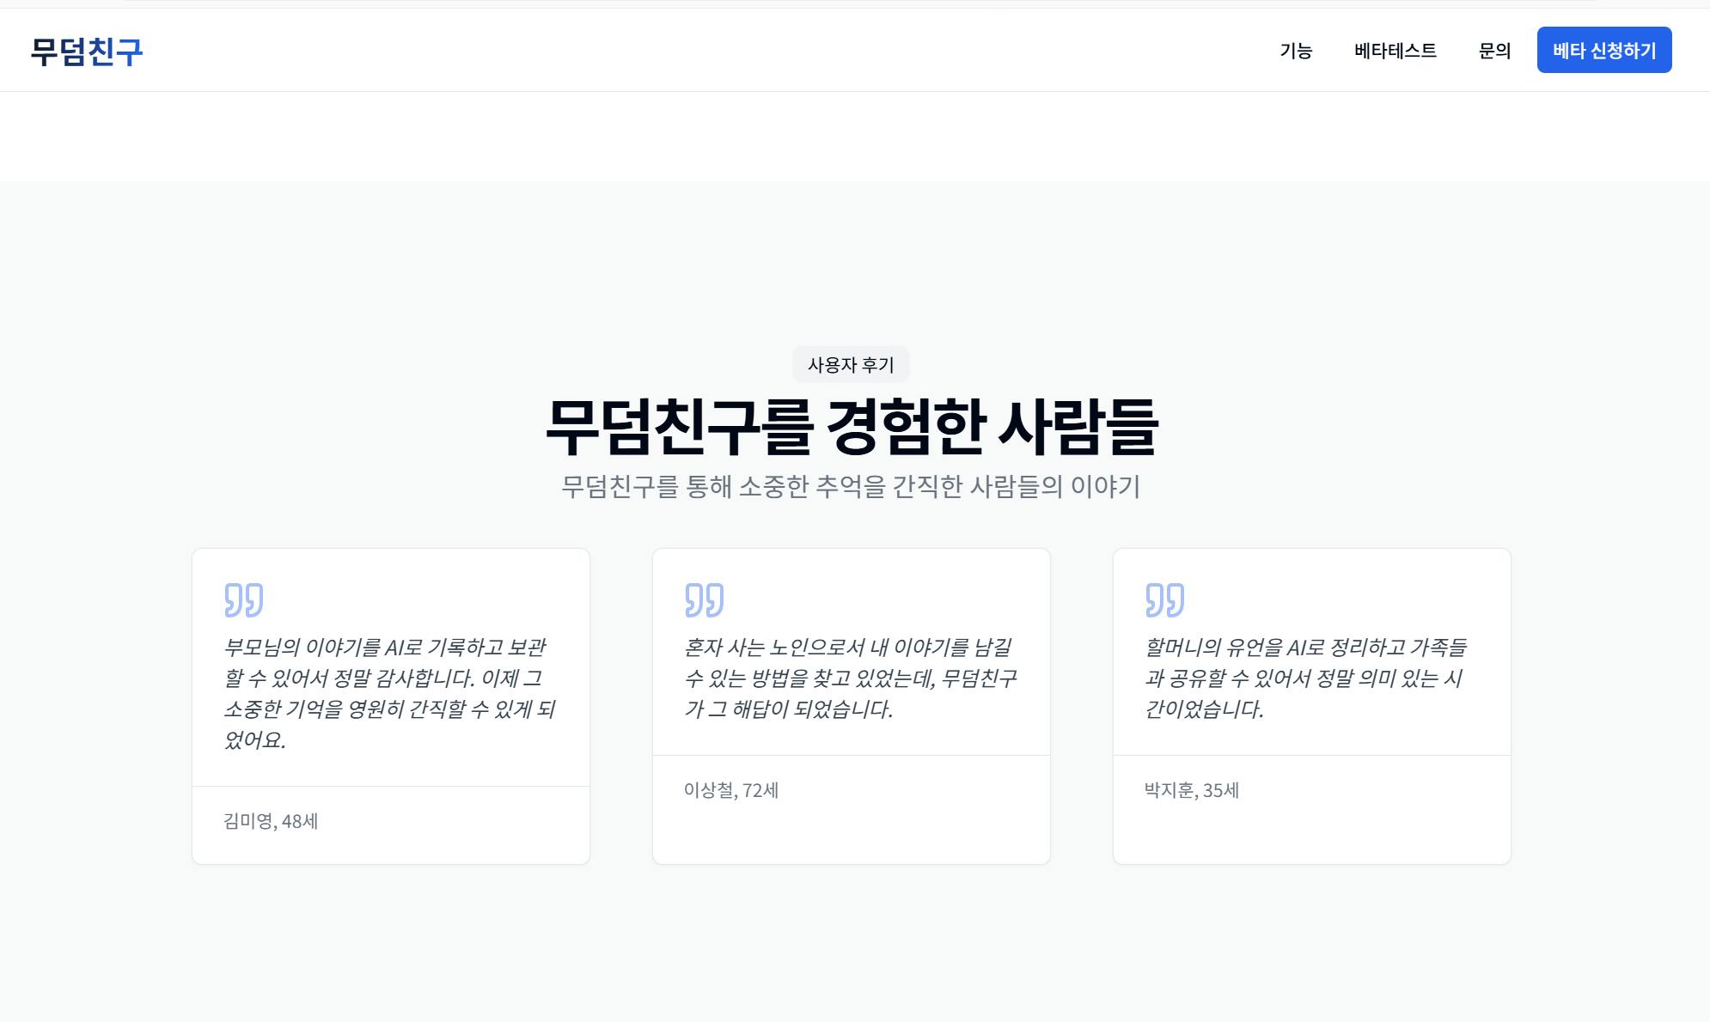1710x1022 pixels.
Task: Click the 무덤친구 logo
Action: [88, 50]
